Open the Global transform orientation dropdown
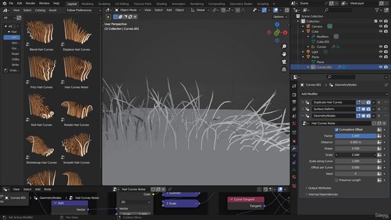Image resolution: width=391 pixels, height=220 pixels. point(200,10)
